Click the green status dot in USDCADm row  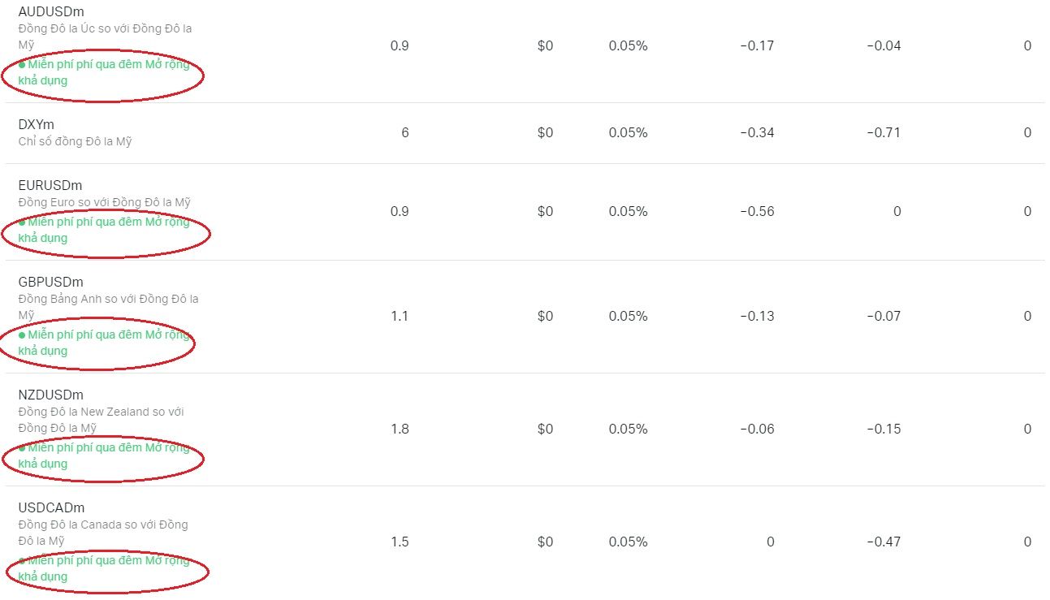point(22,560)
